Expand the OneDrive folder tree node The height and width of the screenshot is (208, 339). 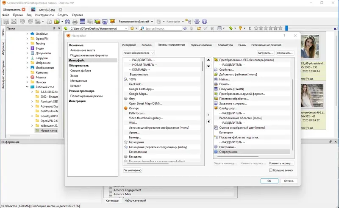pos(27,33)
